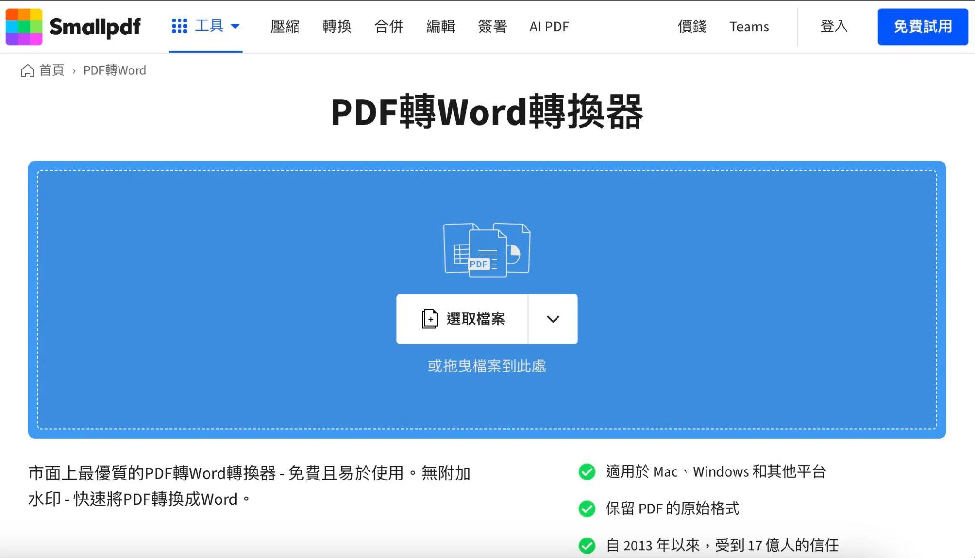Click the PDF轉Word breadcrumb text
This screenshot has height=558, width=975.
[x=115, y=70]
